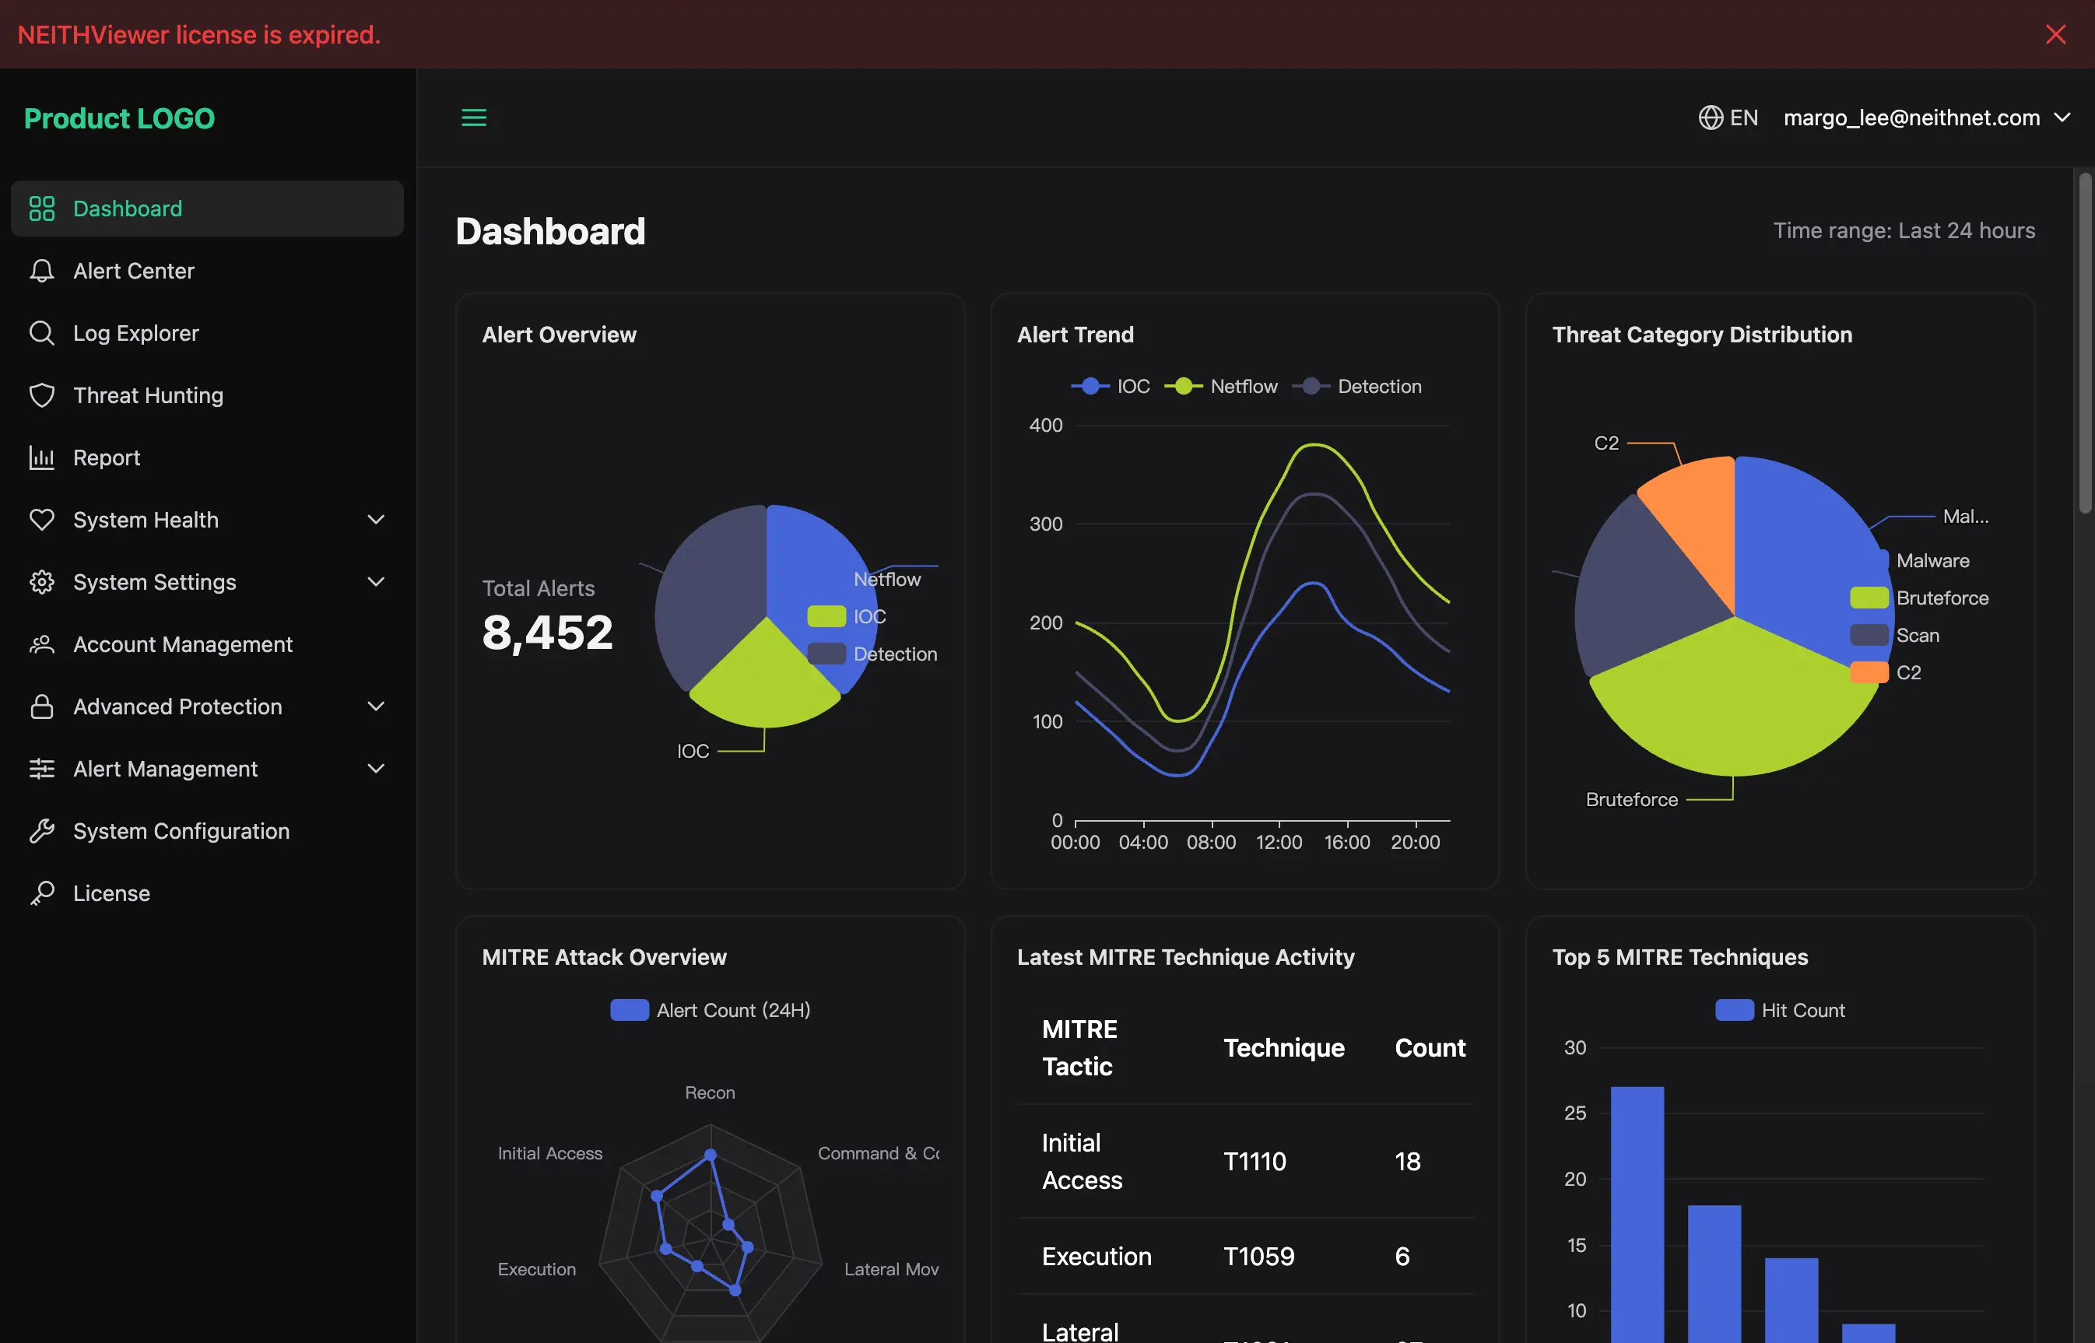Click the Advanced Protection lock icon

click(42, 707)
